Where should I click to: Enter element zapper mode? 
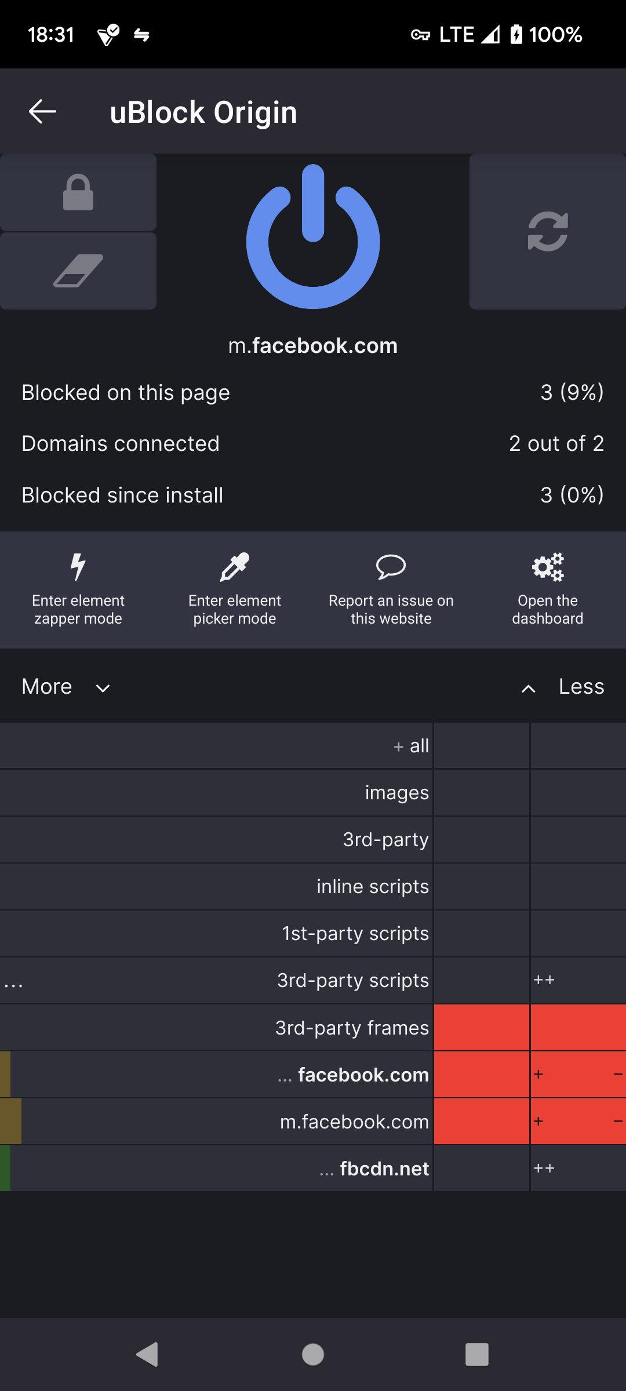78,589
